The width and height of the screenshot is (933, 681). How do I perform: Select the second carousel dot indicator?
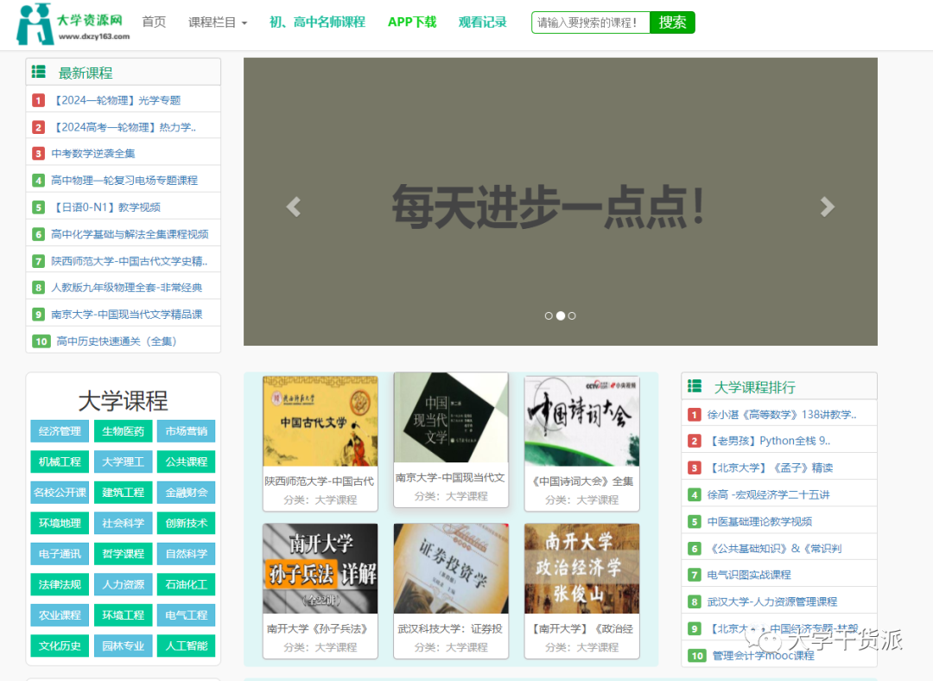(x=560, y=315)
